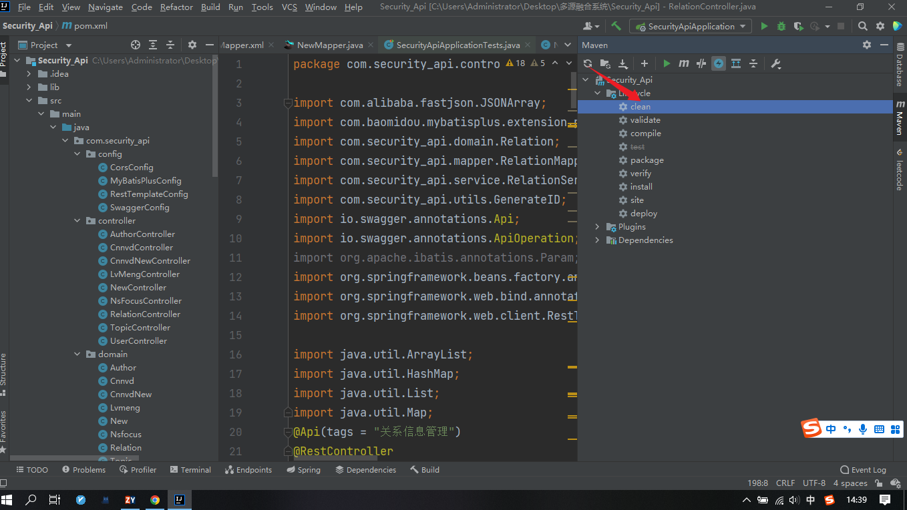Open the Endpoints tool window
Screen dimensions: 907x510
pyautogui.click(x=248, y=470)
